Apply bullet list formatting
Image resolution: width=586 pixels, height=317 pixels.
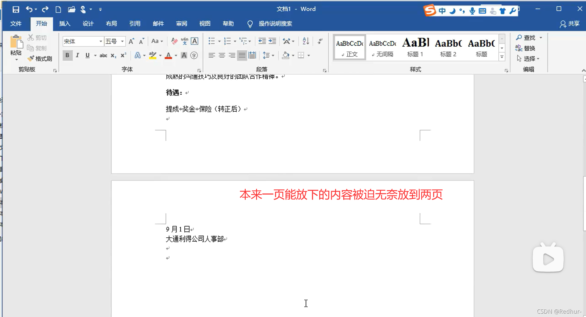[212, 41]
